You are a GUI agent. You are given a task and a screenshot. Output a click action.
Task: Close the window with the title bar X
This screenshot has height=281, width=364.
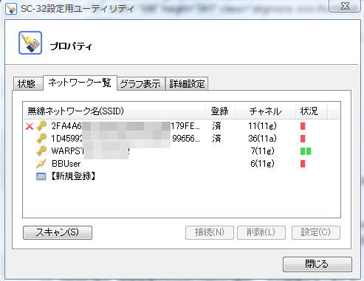tap(345, 6)
